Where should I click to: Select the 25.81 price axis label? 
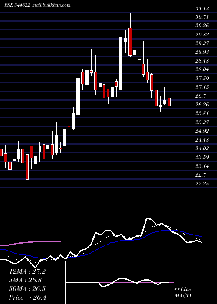(202, 113)
